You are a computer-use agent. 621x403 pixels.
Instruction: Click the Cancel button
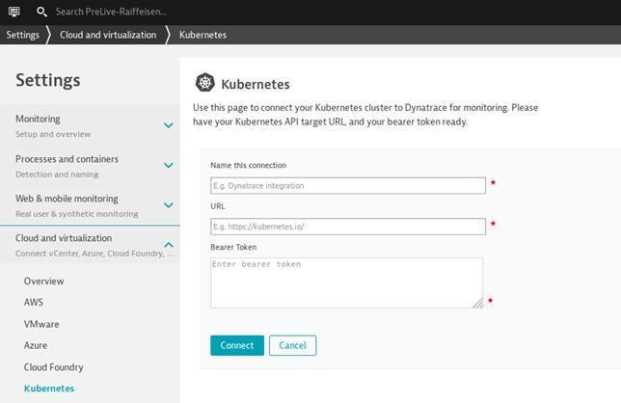pos(292,345)
